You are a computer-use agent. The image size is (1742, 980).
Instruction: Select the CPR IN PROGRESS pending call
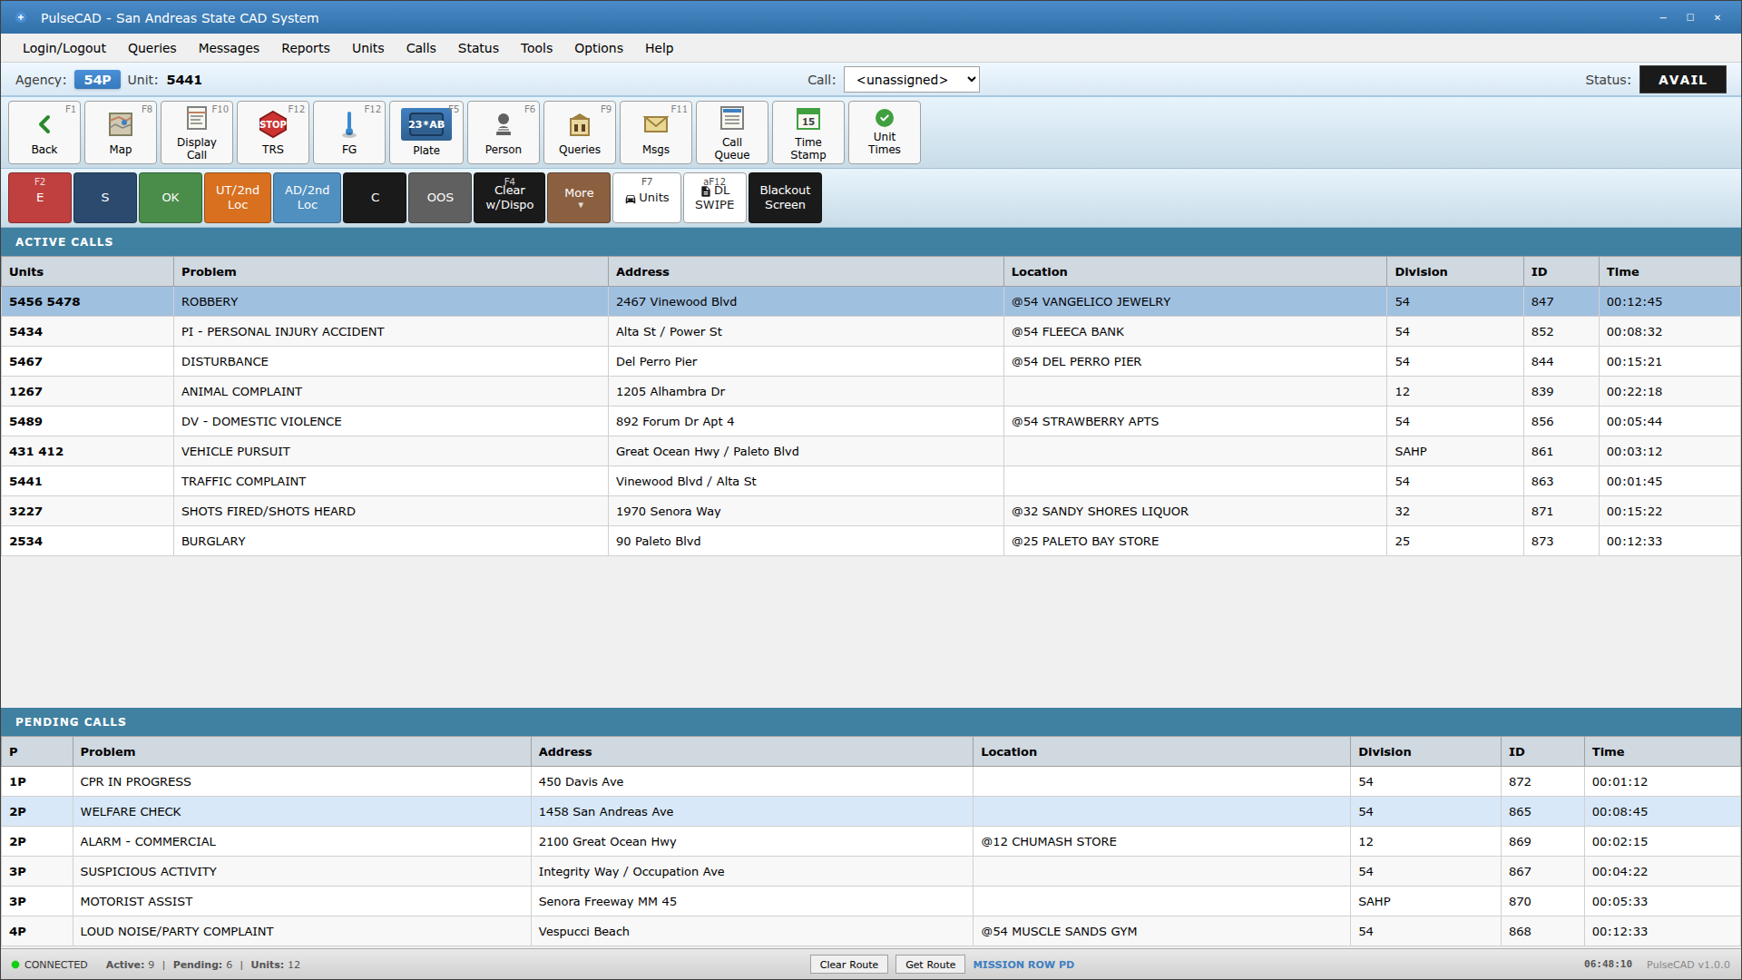click(x=136, y=781)
